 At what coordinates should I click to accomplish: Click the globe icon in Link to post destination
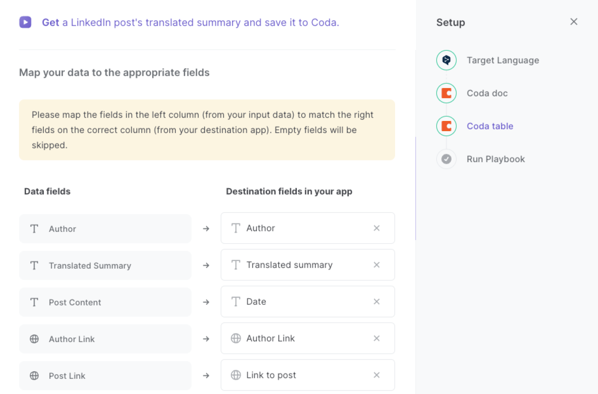(236, 375)
